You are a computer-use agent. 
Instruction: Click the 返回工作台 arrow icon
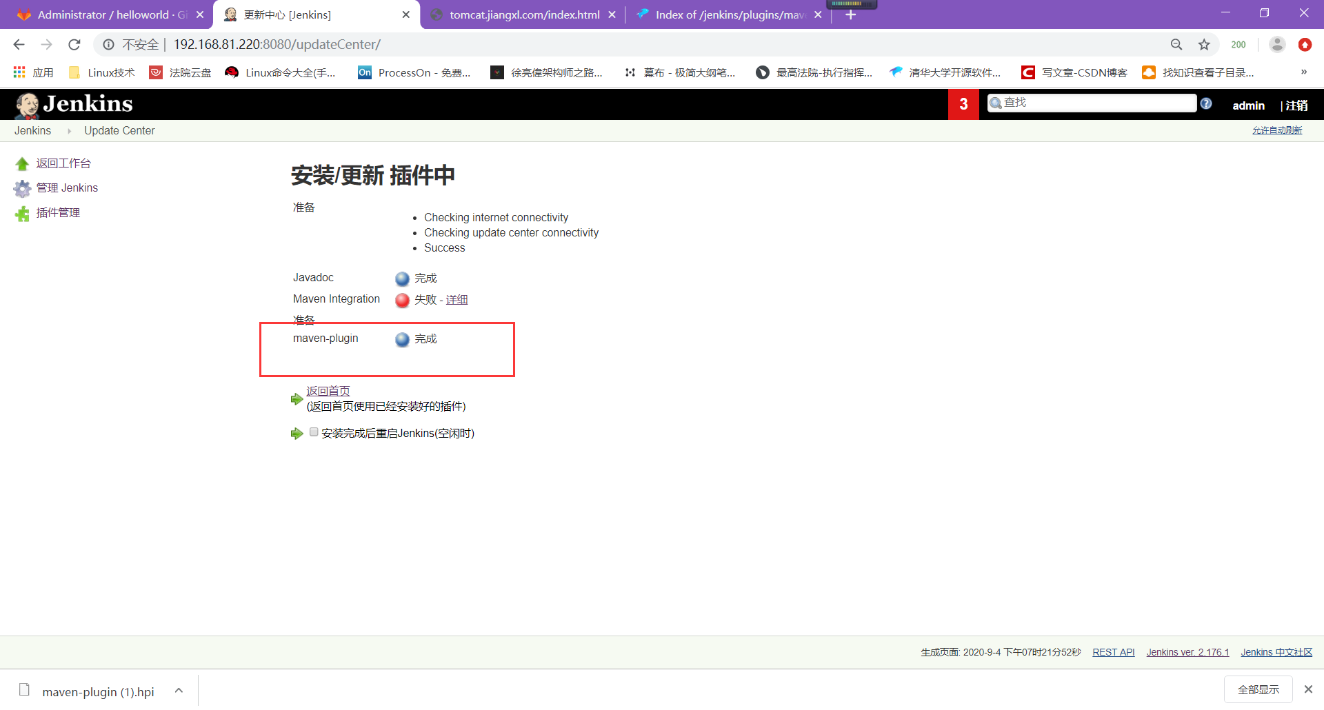(21, 163)
